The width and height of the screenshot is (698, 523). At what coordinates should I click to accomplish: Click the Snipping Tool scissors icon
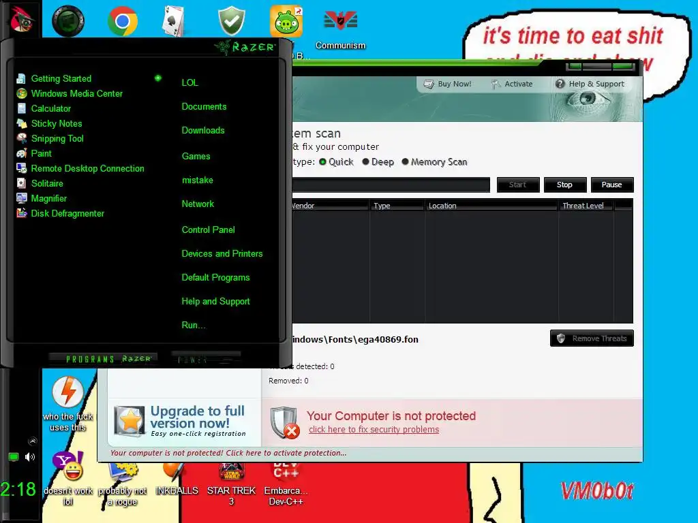(21, 138)
